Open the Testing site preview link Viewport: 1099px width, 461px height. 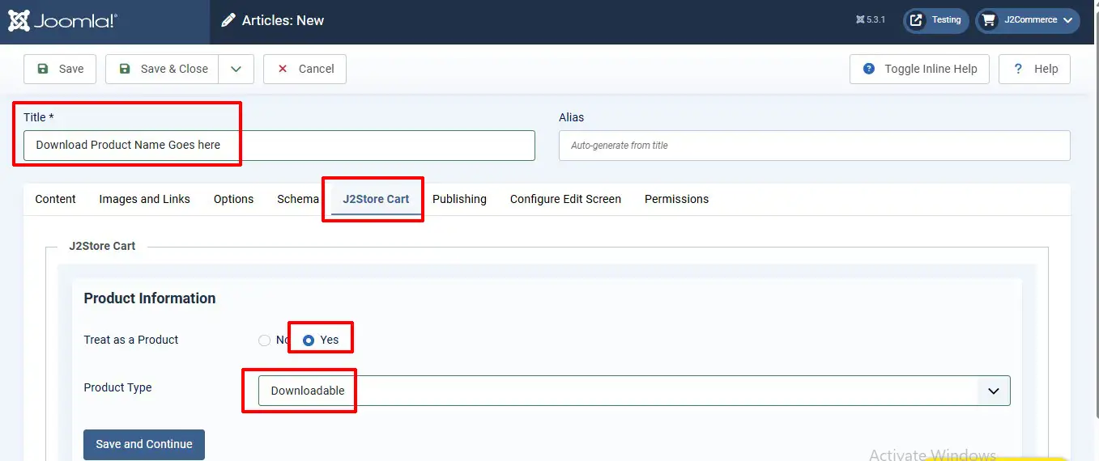point(936,20)
